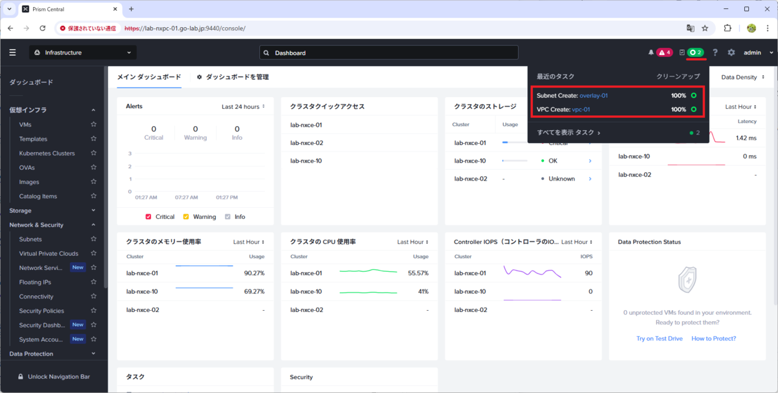Image resolution: width=778 pixels, height=393 pixels.
Task: Change the memory usage Last Hour range
Action: coord(249,242)
